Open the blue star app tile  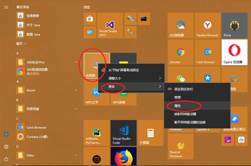pos(208,74)
